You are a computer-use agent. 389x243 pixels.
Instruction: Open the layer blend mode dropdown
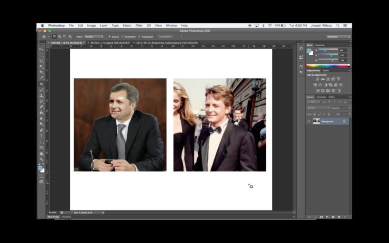point(318,108)
